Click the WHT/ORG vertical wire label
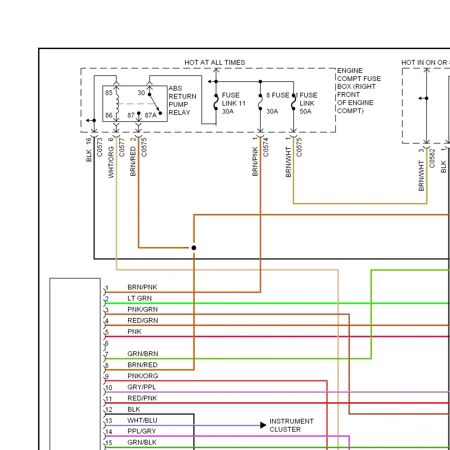The image size is (450, 450). point(111,162)
